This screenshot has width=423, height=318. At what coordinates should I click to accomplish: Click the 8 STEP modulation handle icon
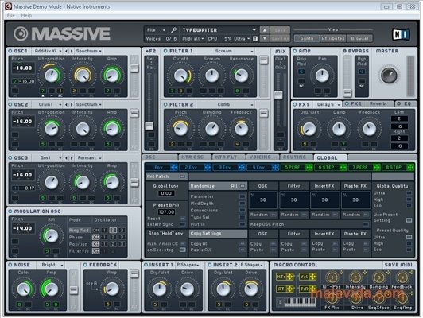click(x=410, y=167)
